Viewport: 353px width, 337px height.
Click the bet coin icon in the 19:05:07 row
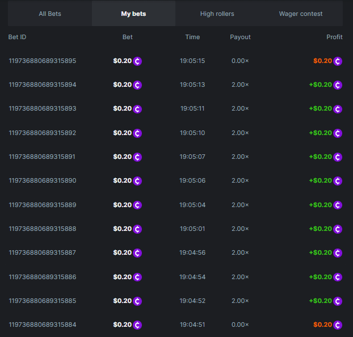pos(137,157)
